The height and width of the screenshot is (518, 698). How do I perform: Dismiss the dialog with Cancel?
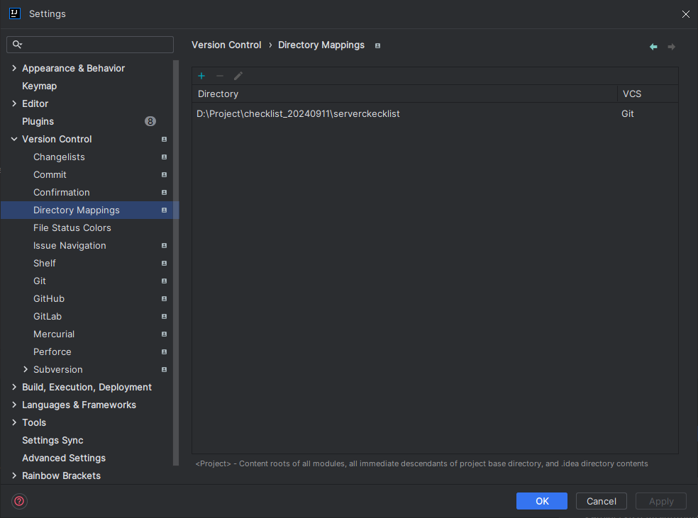tap(602, 501)
